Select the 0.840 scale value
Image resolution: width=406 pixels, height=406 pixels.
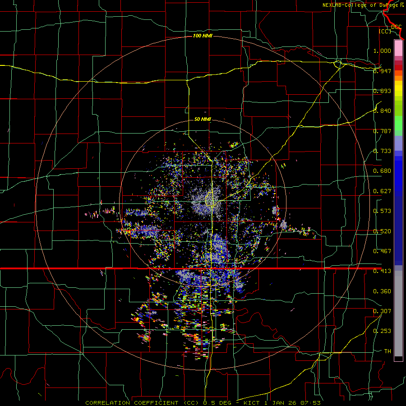(382, 111)
